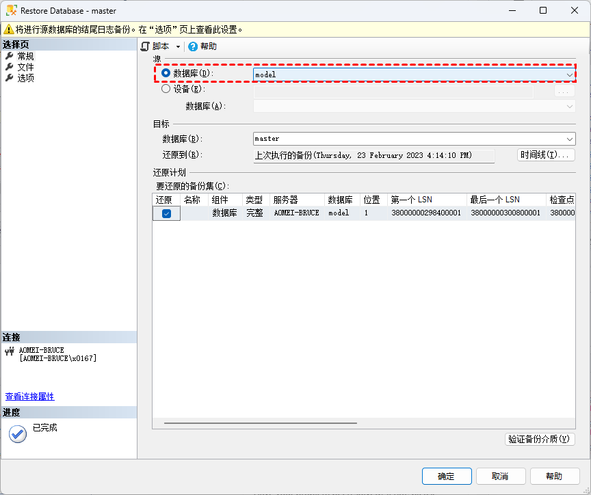Click the 时间线(T)... button
Viewport: 591px width, 495px height.
545,155
